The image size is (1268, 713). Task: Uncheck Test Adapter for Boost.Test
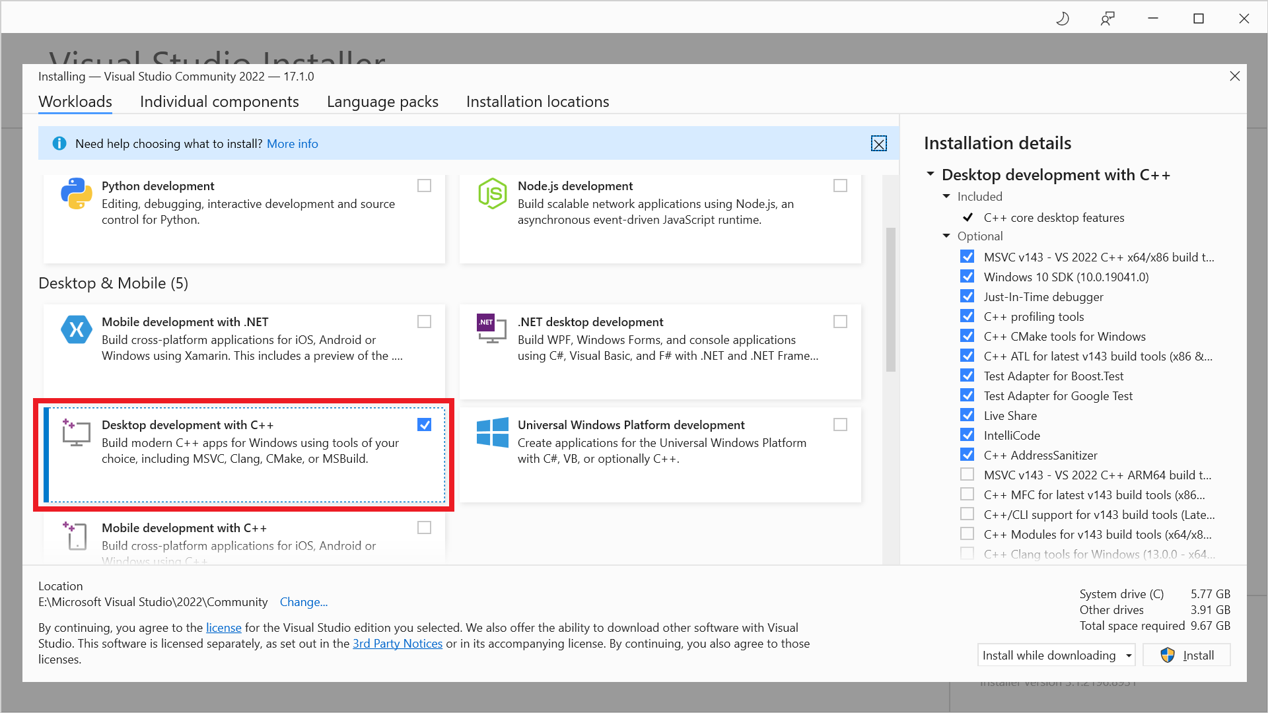pyautogui.click(x=967, y=376)
